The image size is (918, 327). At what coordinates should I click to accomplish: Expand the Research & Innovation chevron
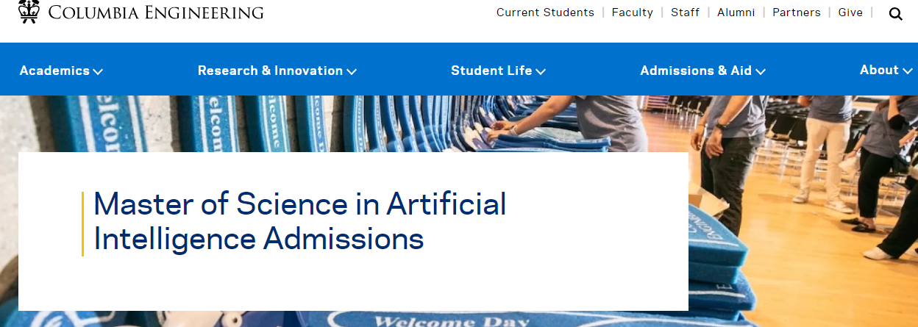coord(352,71)
